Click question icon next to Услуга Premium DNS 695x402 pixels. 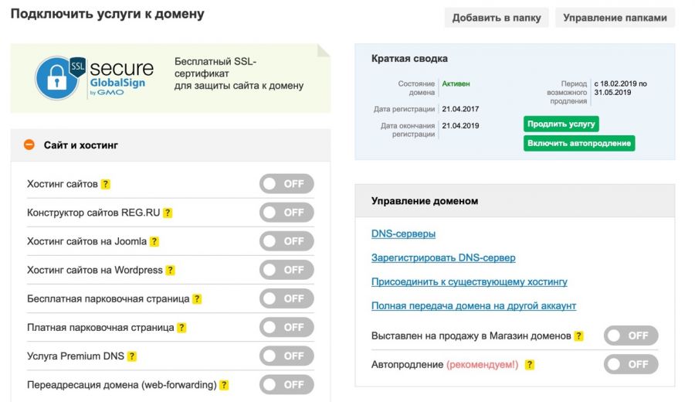coord(132,356)
